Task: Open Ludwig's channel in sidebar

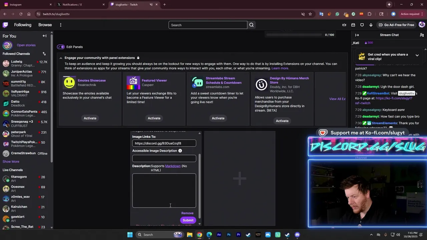Action: pos(25,64)
